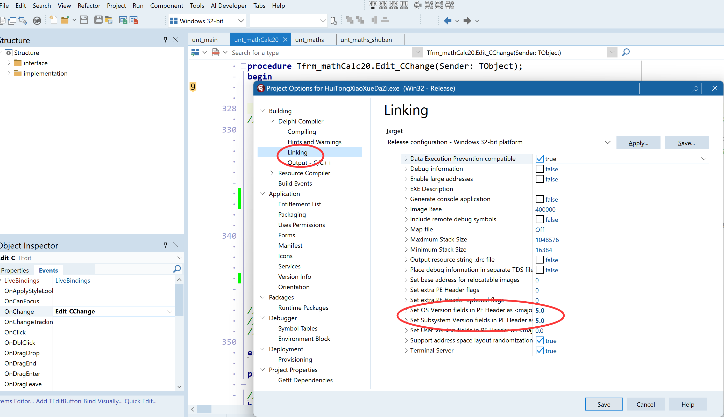This screenshot has width=724, height=417.
Task: Click the Open file folder icon
Action: pos(65,20)
